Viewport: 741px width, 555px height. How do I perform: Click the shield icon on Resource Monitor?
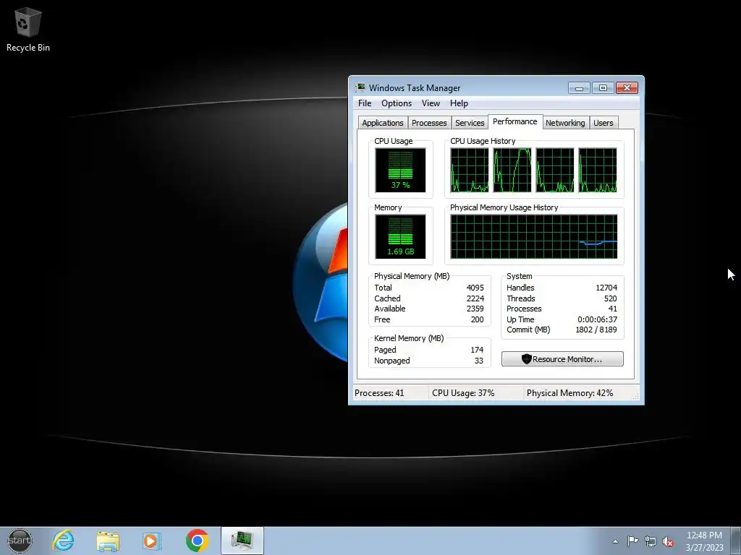click(x=527, y=359)
